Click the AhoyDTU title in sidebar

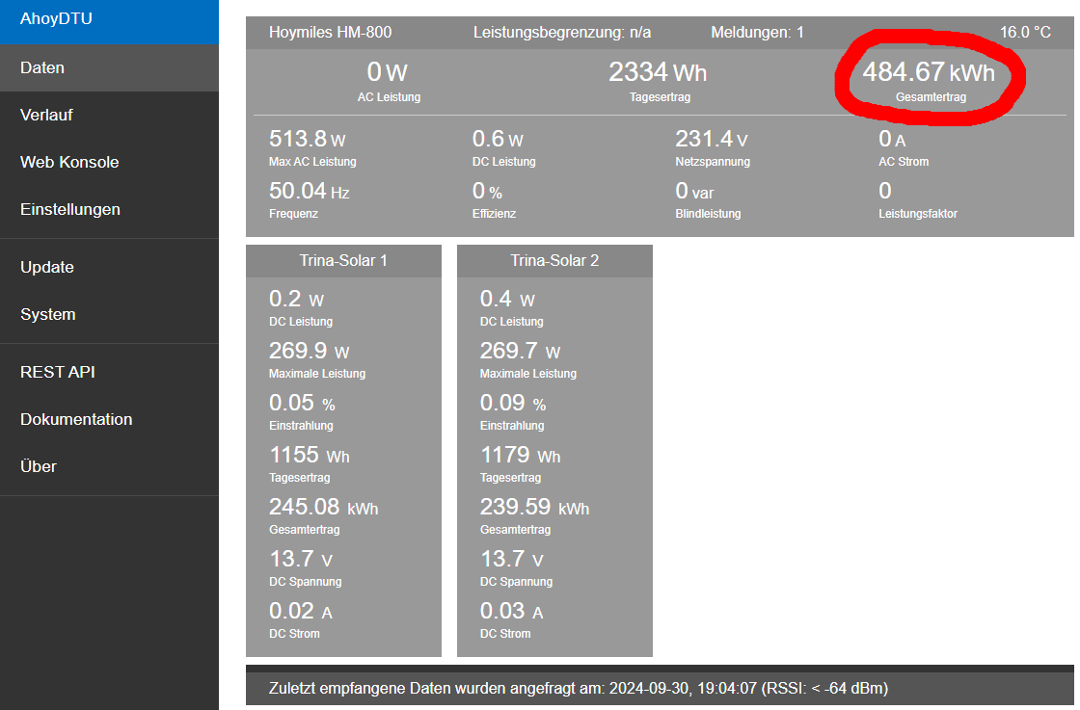pyautogui.click(x=56, y=18)
